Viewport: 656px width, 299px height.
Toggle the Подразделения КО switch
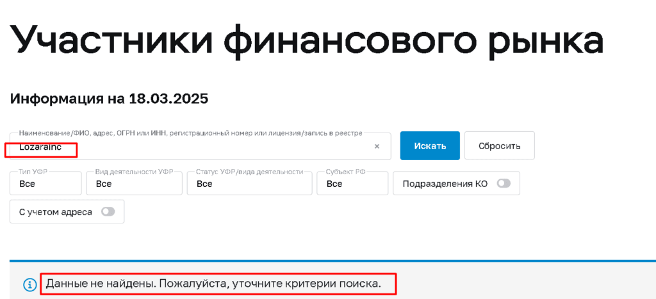click(x=504, y=184)
